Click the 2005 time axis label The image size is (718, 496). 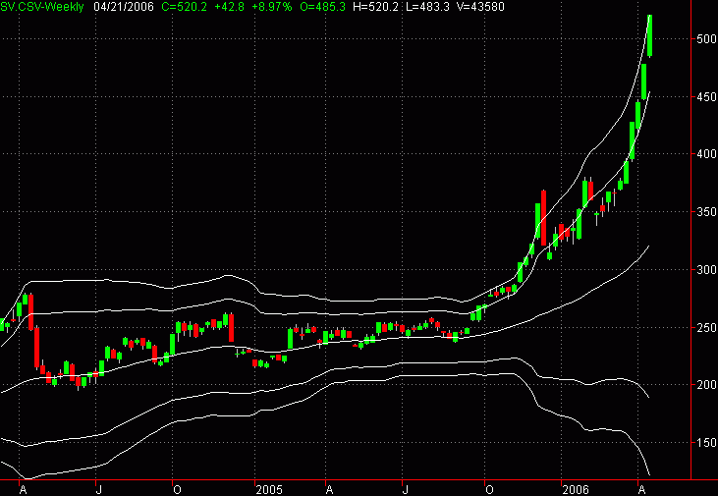[269, 489]
